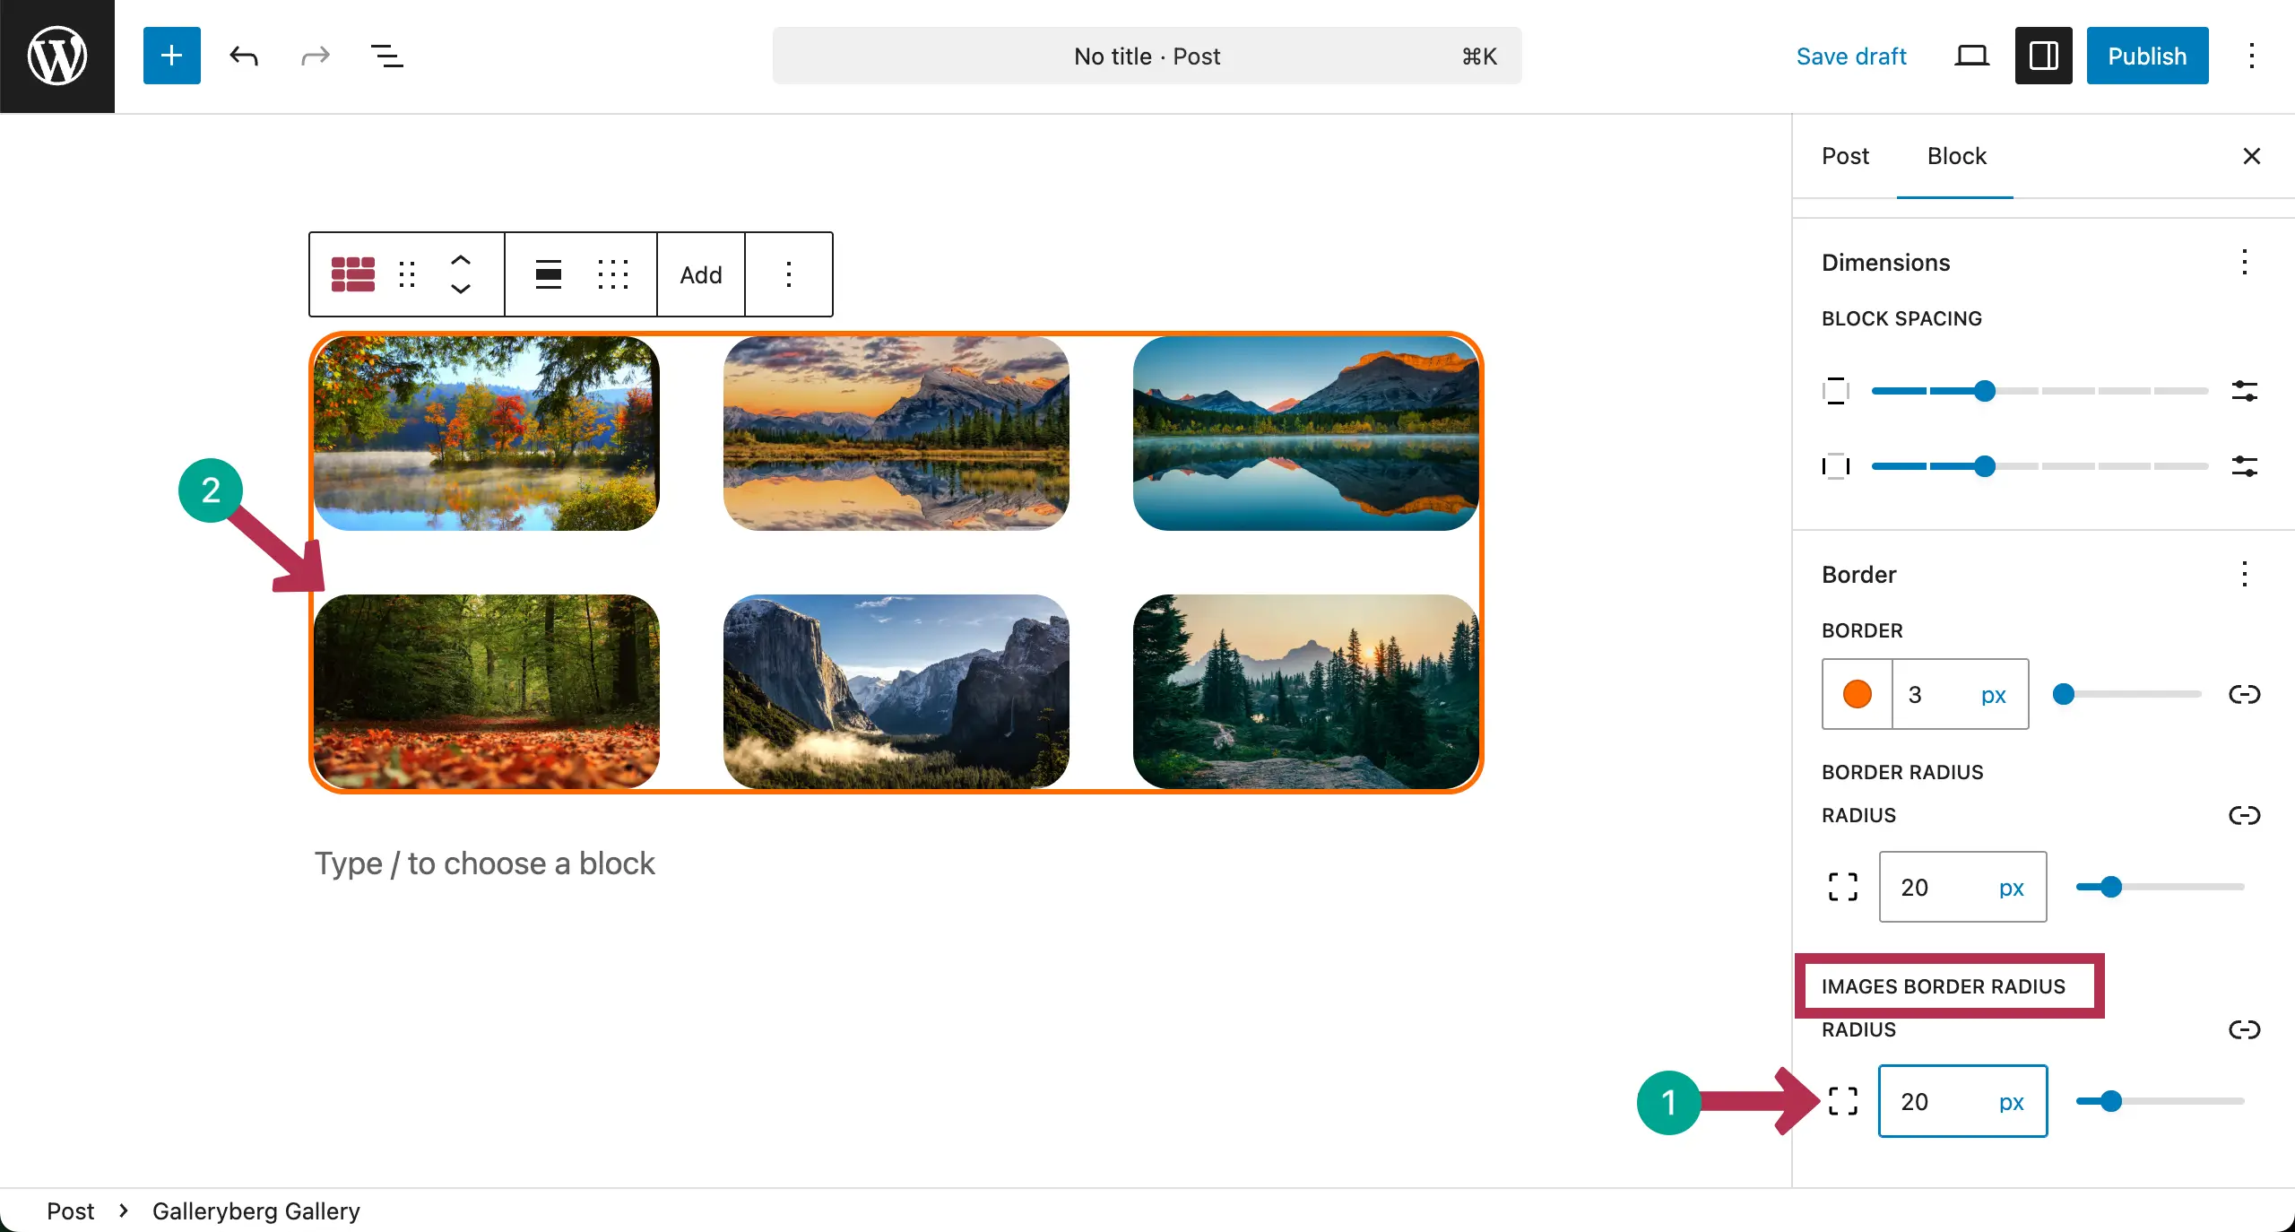Viewport: 2295px width, 1232px height.
Task: Enable custom size for top block spacing
Action: 2245,391
